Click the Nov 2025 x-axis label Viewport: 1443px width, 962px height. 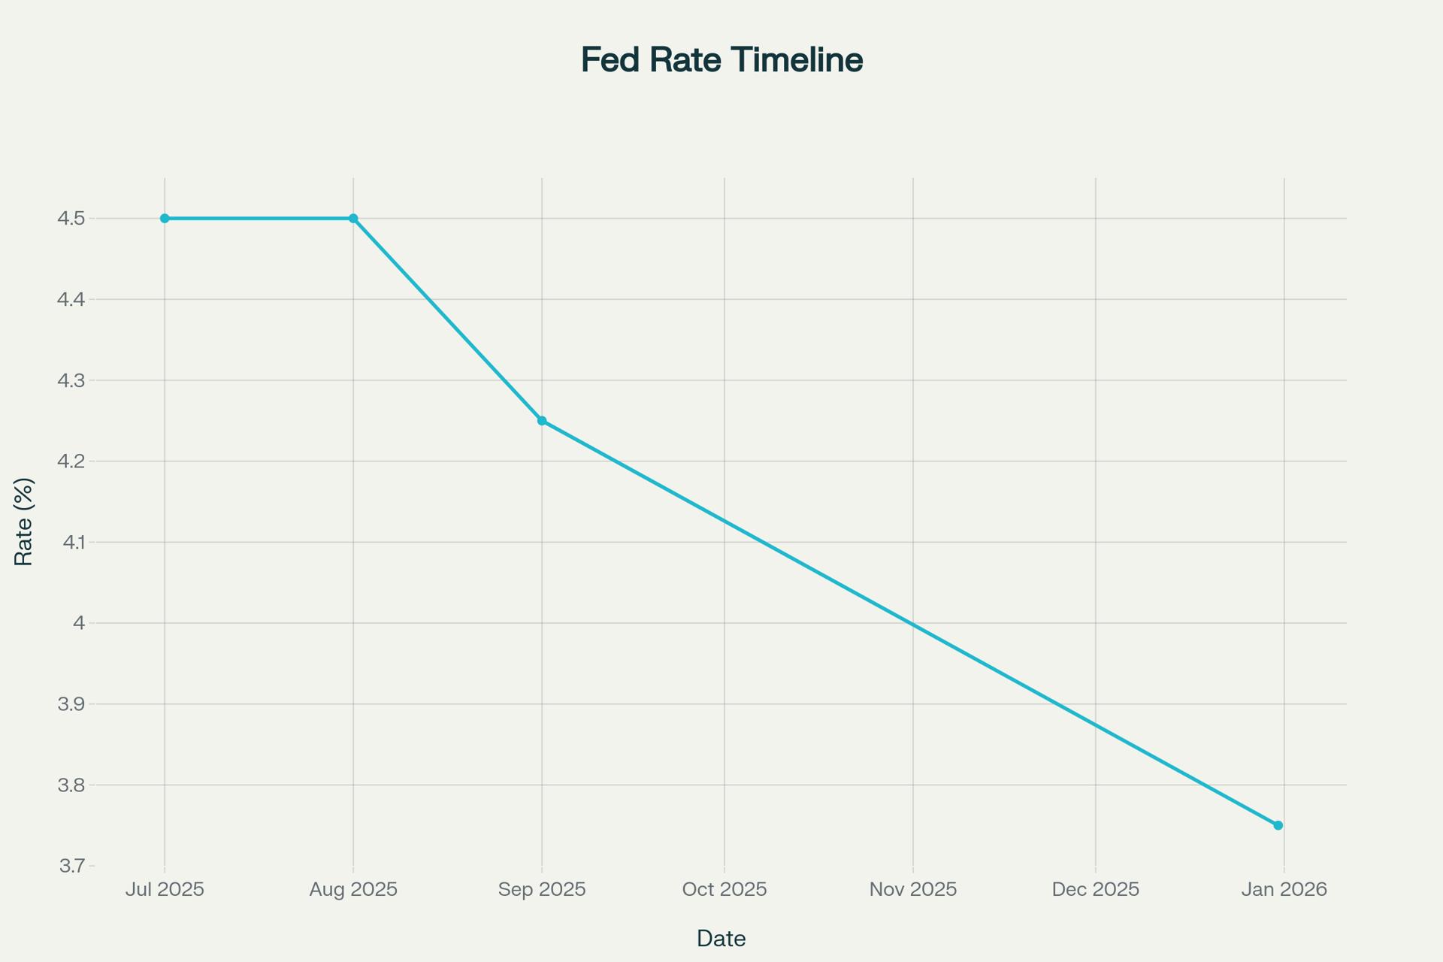click(913, 890)
